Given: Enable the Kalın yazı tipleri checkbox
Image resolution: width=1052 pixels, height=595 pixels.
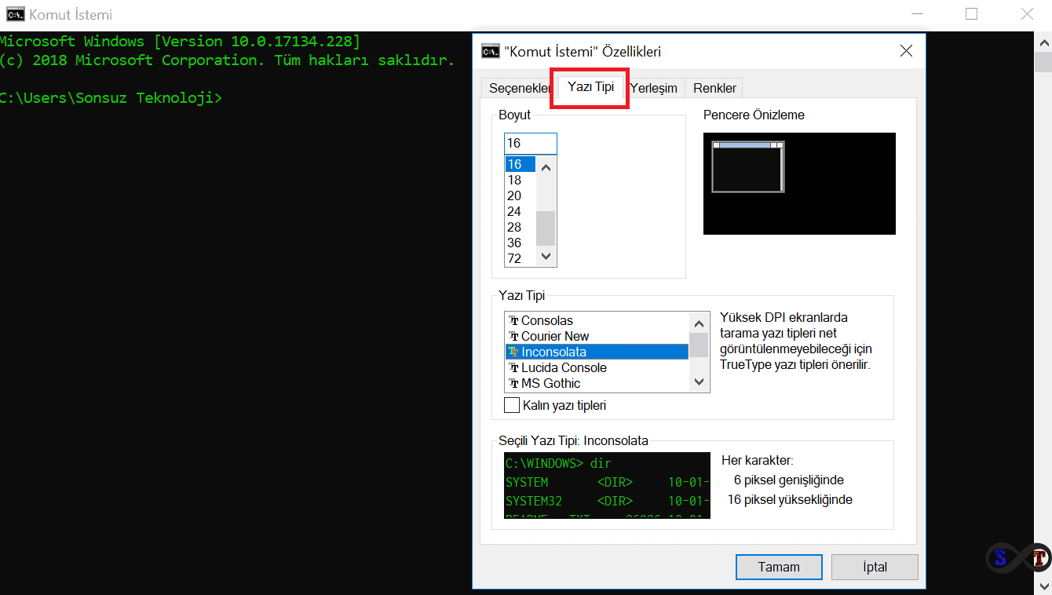Looking at the screenshot, I should point(512,406).
